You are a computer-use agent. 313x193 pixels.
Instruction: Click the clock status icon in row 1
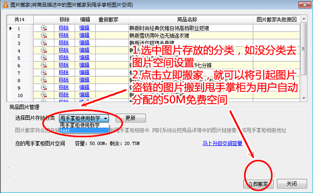tap(44, 28)
